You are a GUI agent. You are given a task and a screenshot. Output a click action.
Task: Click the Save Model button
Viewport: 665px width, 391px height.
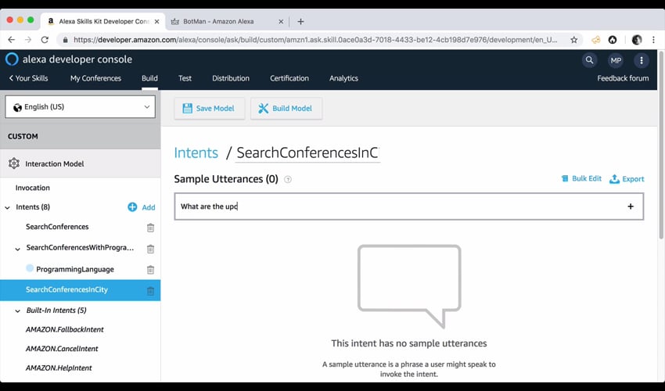(x=209, y=109)
